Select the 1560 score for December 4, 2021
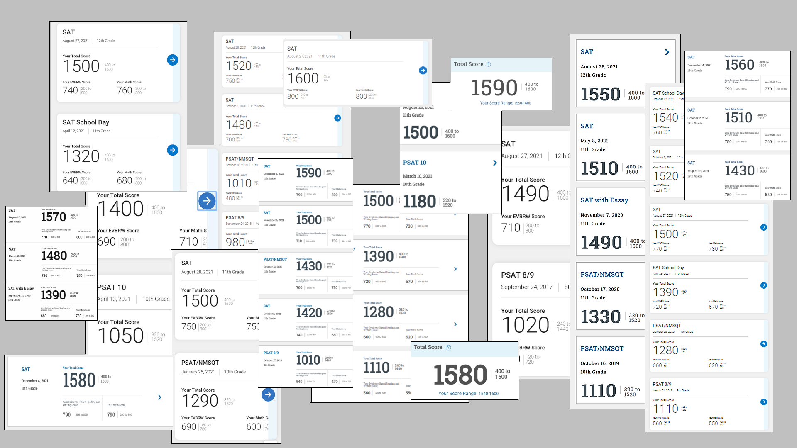 (739, 65)
